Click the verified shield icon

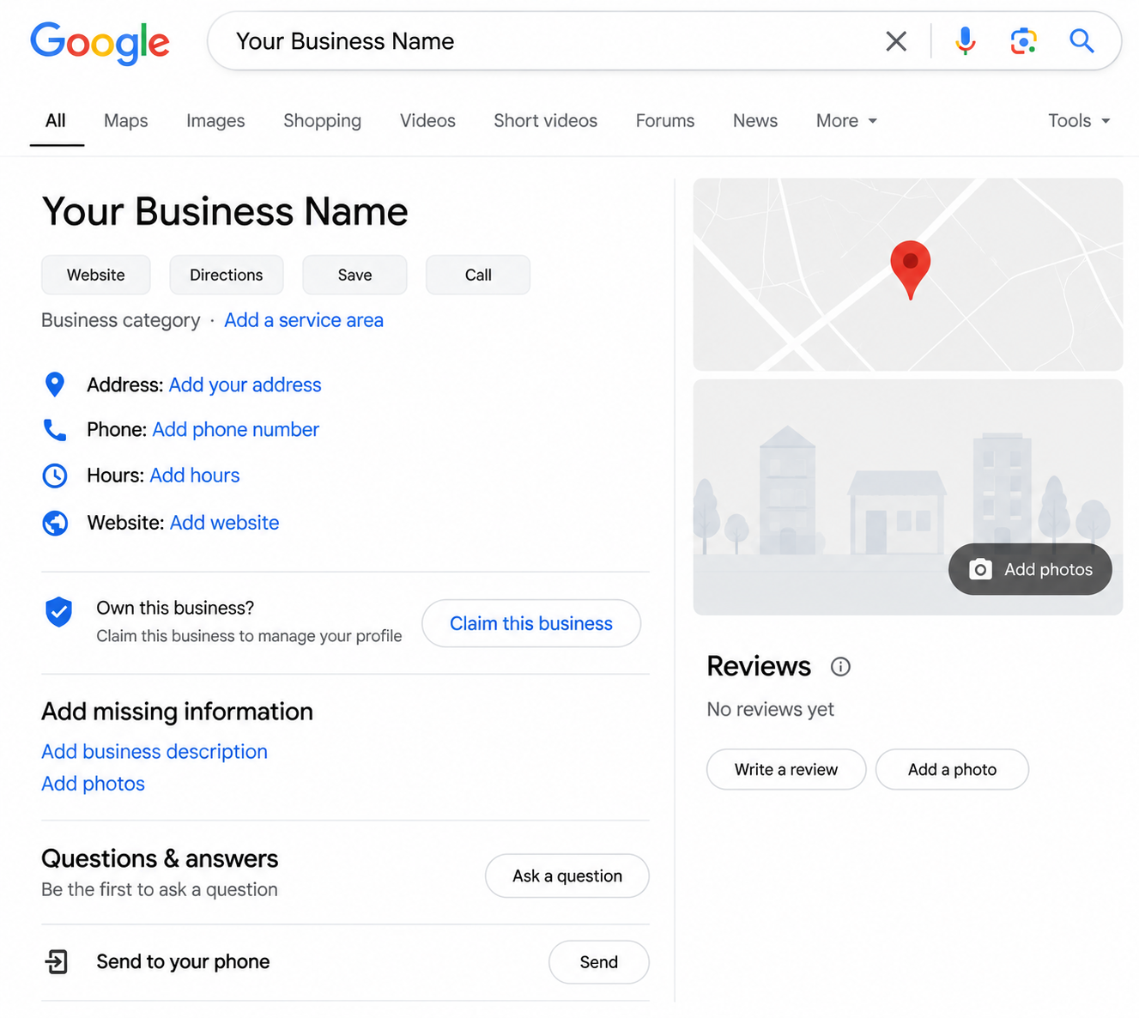pos(58,612)
